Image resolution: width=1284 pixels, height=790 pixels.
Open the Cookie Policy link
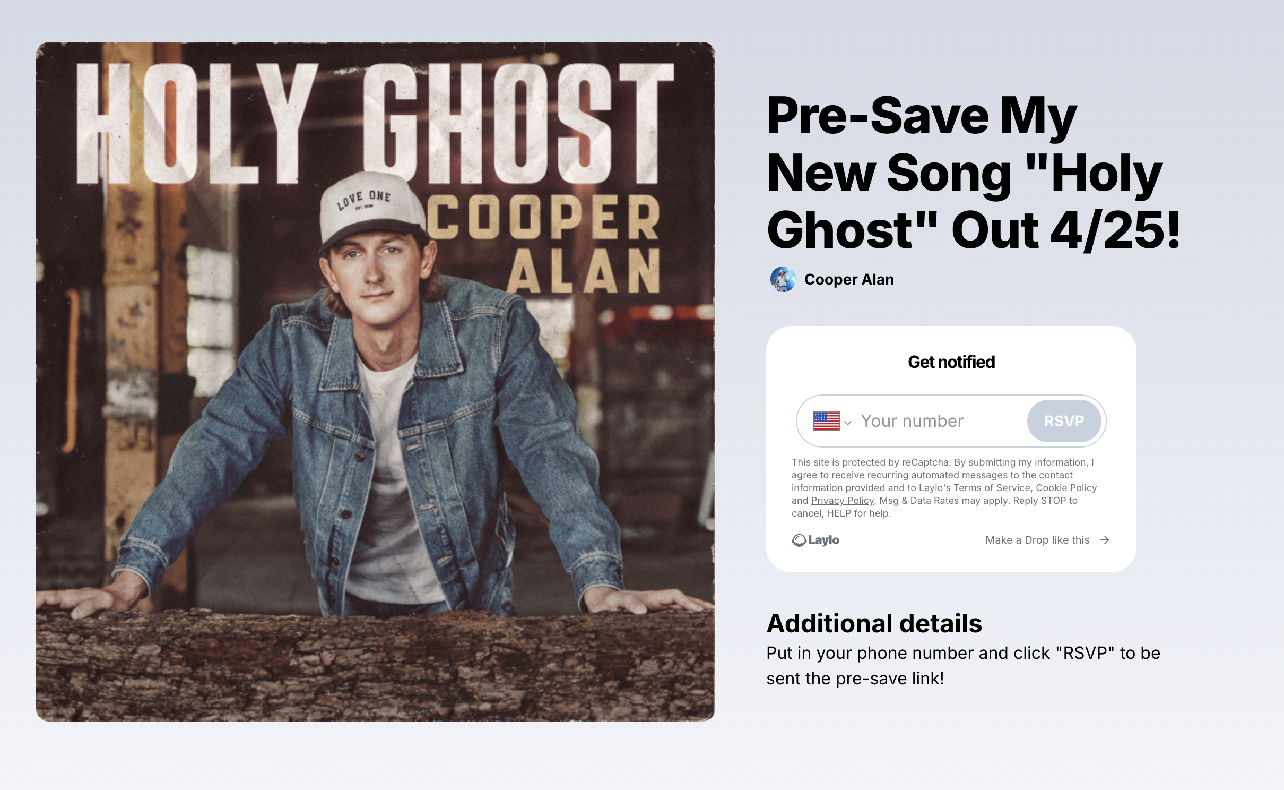coord(1066,488)
